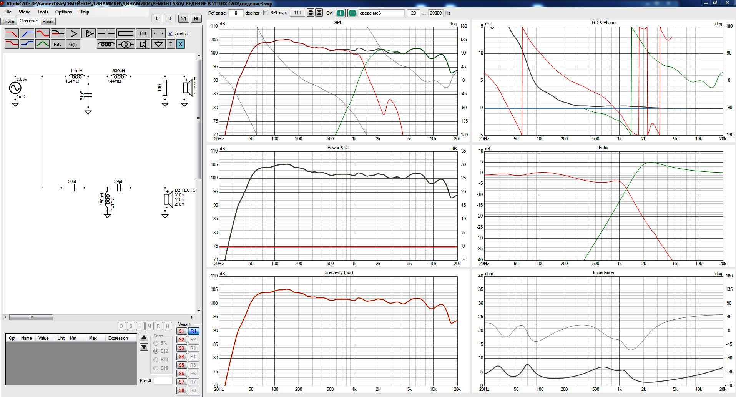Place a loudspeaker driver symbol
The width and height of the screenshot is (736, 397).
143,44
